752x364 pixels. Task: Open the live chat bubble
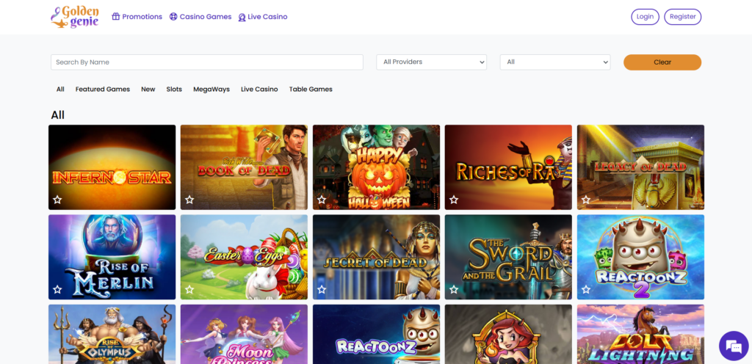pyautogui.click(x=732, y=344)
